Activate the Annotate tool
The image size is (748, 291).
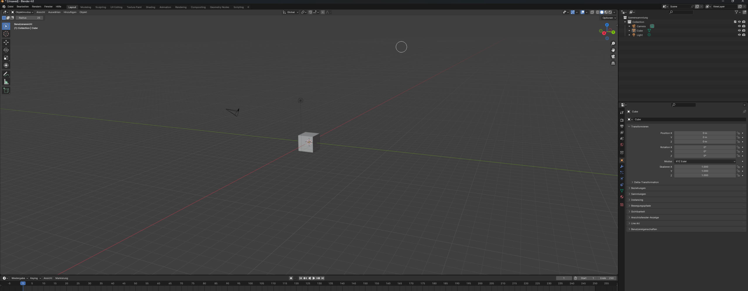click(6, 74)
